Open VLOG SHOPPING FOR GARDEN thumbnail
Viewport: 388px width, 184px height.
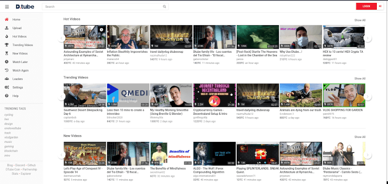pyautogui.click(x=344, y=95)
